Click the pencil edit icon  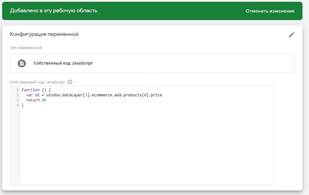point(292,34)
